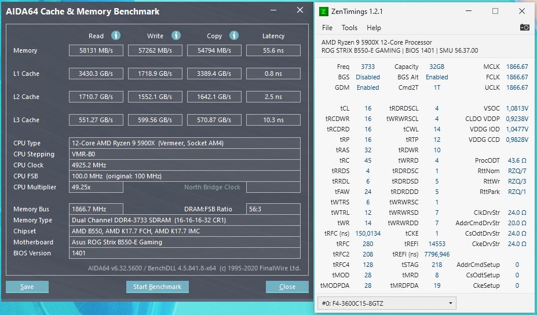Screen dimensions: 537x315
Task: Select the L3 Cache Read value 551.27 GB/s
Action: click(96, 120)
